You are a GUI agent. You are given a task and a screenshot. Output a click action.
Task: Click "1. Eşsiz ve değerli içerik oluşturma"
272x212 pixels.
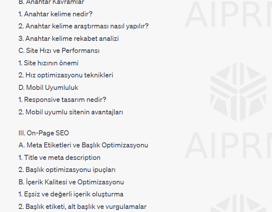[71, 194]
